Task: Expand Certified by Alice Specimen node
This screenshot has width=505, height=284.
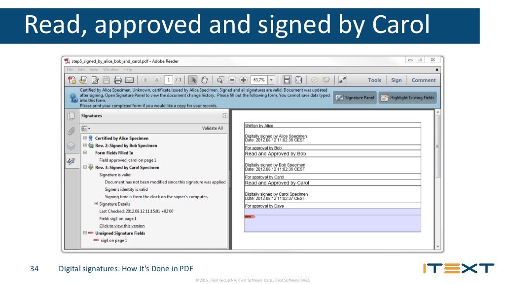Action: click(85, 138)
